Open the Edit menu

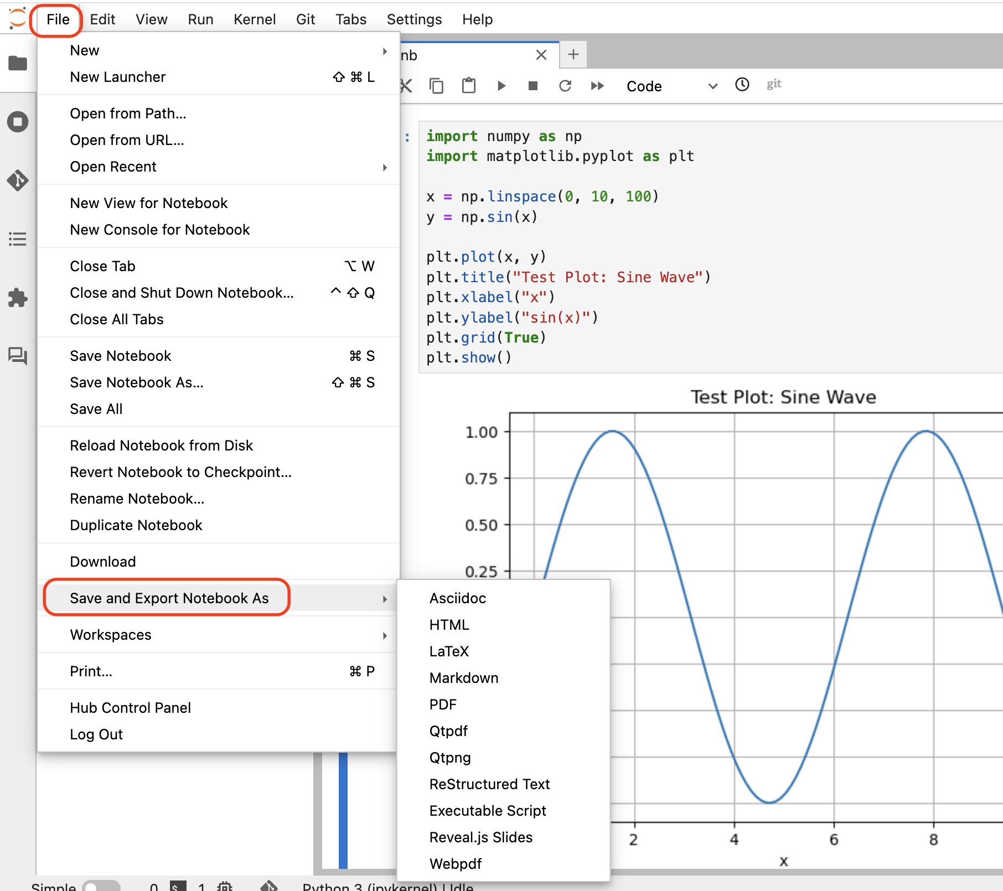click(x=102, y=19)
